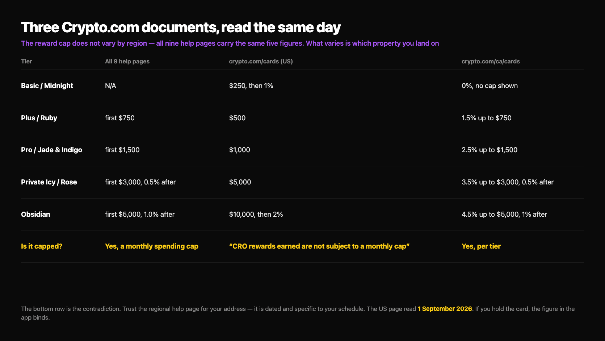Select the "first $1,500" cell
The image size is (605, 341).
pos(122,150)
